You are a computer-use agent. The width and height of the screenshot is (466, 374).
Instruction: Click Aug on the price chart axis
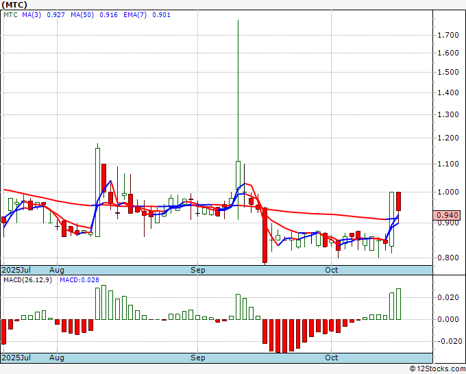coord(57,270)
